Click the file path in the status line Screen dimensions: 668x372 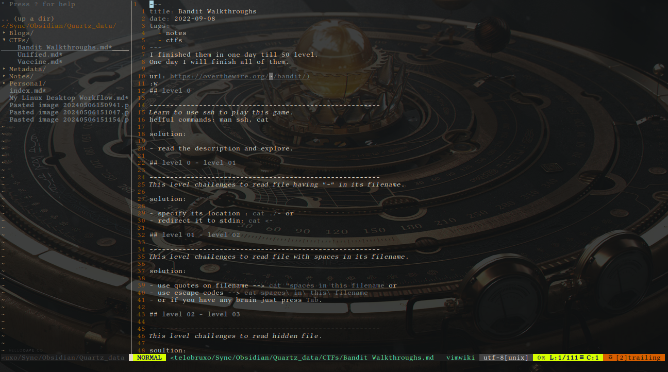(x=302, y=358)
